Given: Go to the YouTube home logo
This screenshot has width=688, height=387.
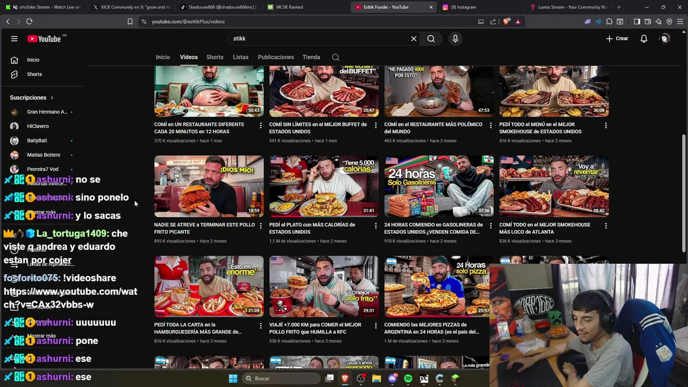Looking at the screenshot, I should [44, 39].
